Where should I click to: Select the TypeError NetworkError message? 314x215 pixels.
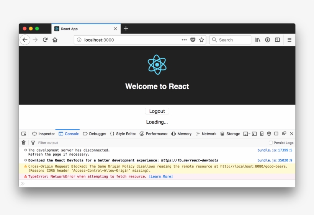(x=157, y=177)
